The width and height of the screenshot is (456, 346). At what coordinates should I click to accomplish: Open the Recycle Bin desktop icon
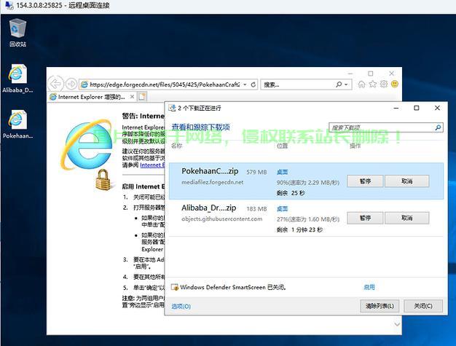17,32
